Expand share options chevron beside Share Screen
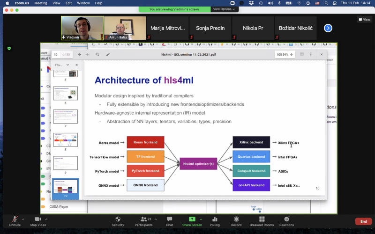Viewport: 375px width, 234px height. (x=201, y=219)
